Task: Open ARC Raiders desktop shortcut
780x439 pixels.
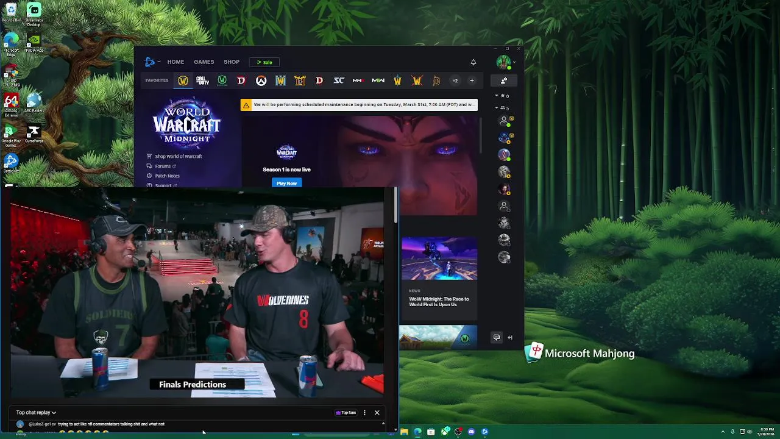Action: point(34,103)
